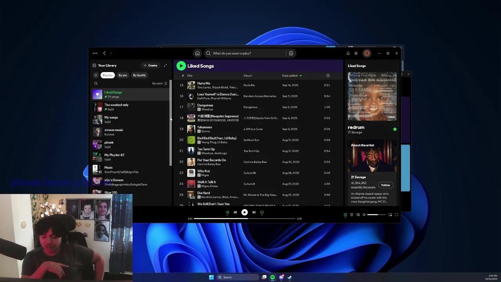
Task: Select the By Spotify filter chip
Action: (139, 75)
